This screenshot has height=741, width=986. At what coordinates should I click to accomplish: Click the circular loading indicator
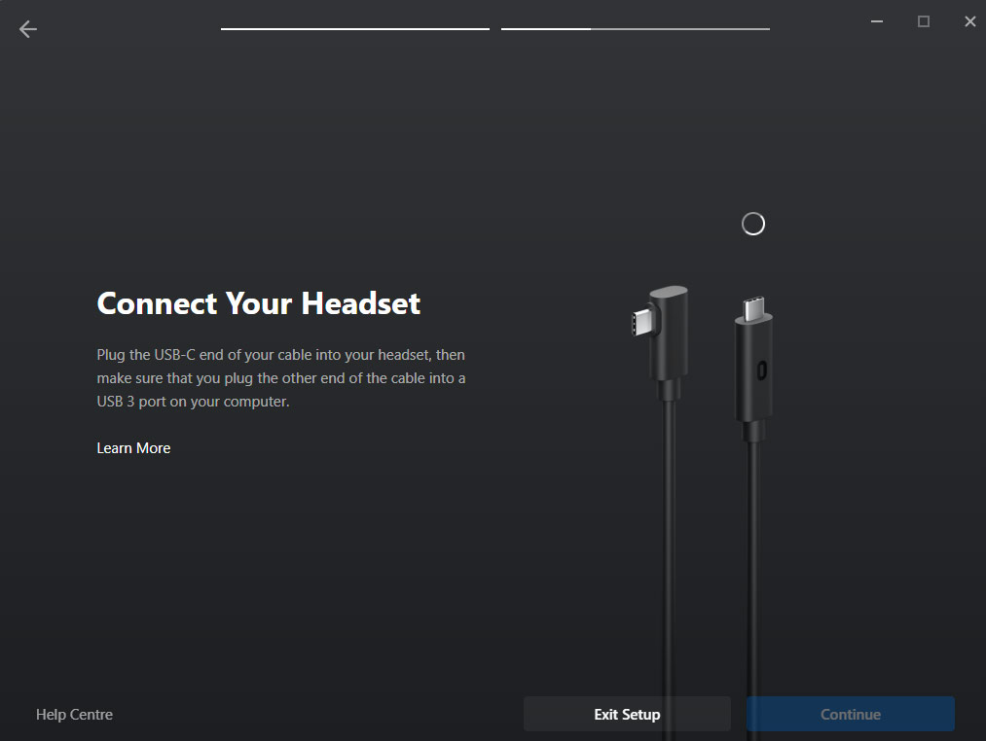[752, 224]
